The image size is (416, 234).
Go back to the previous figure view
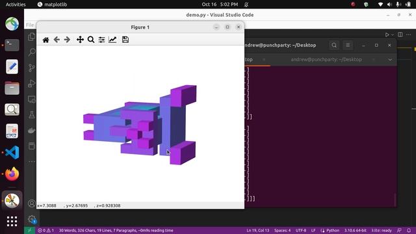57,40
